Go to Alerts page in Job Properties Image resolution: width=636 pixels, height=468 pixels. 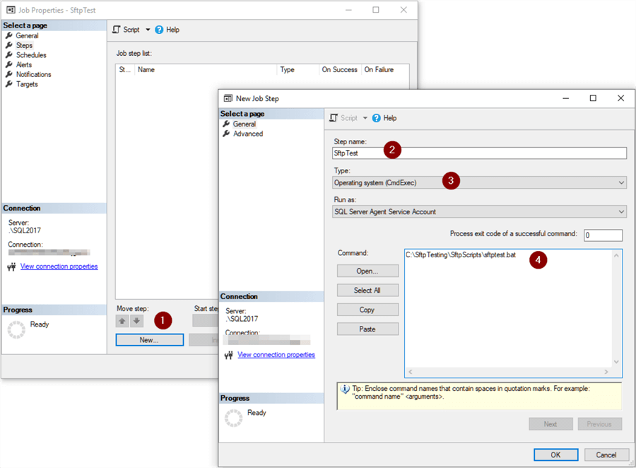tap(24, 65)
